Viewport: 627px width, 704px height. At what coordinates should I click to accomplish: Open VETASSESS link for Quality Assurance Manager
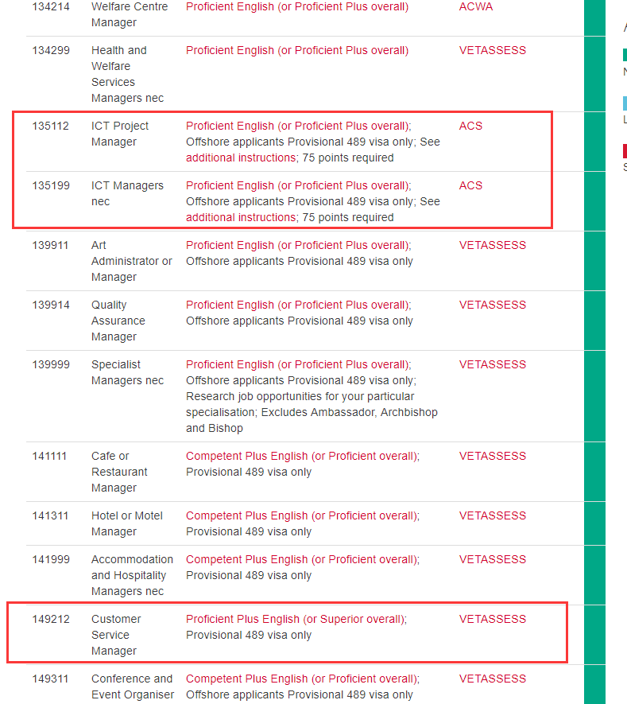(492, 305)
